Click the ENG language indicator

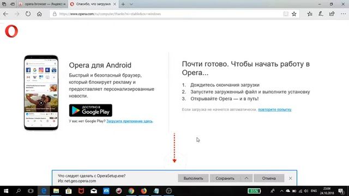pos(314,191)
